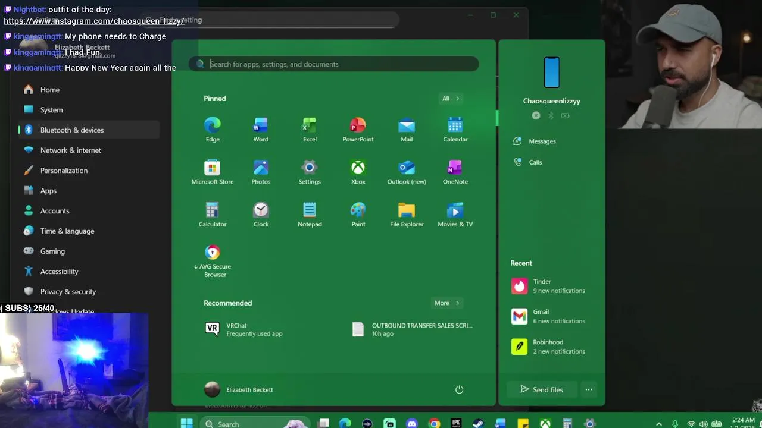The height and width of the screenshot is (428, 762).
Task: Open Outlook (new) from Start
Action: 407,172
